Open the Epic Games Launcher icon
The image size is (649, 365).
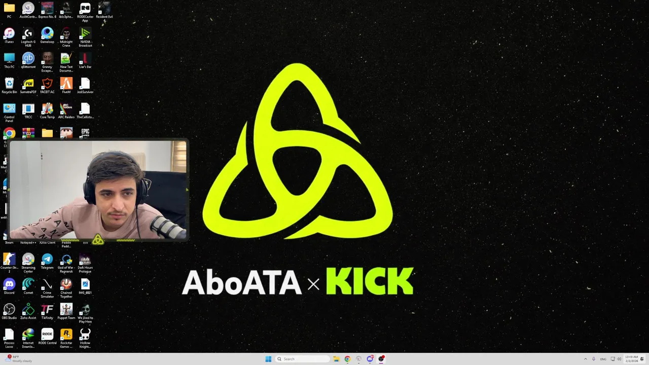(85, 133)
